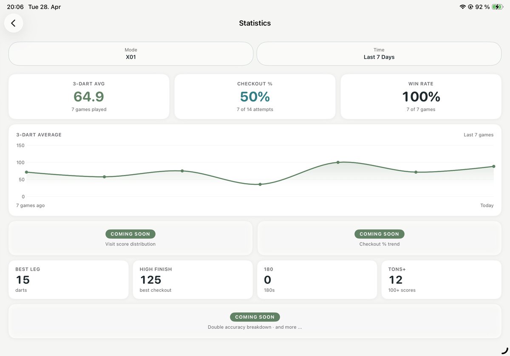This screenshot has height=356, width=510.
Task: Open the 180 count card
Action: 317,280
